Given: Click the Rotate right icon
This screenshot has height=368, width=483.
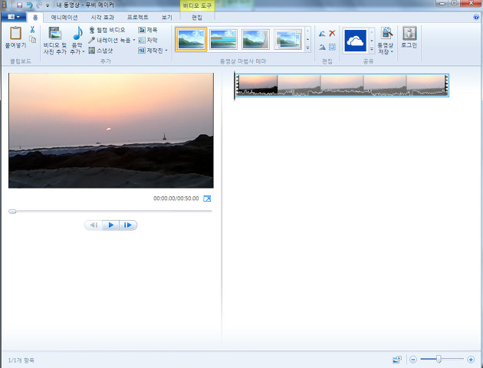Looking at the screenshot, I should pos(322,47).
